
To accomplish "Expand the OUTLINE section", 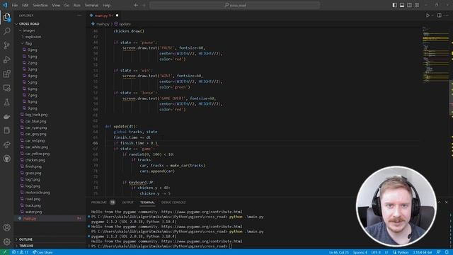I will (25, 239).
